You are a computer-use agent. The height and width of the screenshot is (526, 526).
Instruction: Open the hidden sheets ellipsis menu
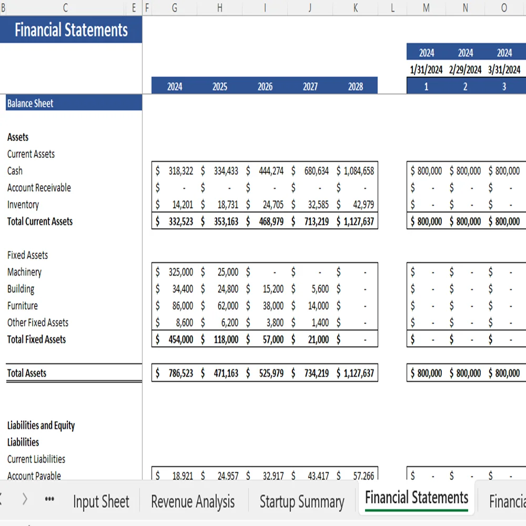coord(49,499)
